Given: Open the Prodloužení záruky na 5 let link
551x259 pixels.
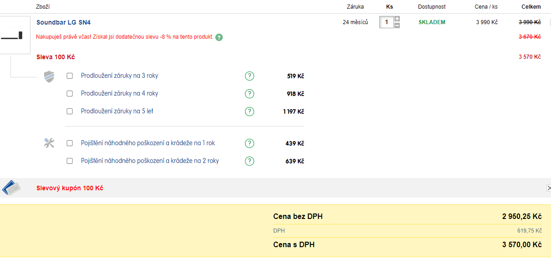Looking at the screenshot, I should tap(117, 112).
